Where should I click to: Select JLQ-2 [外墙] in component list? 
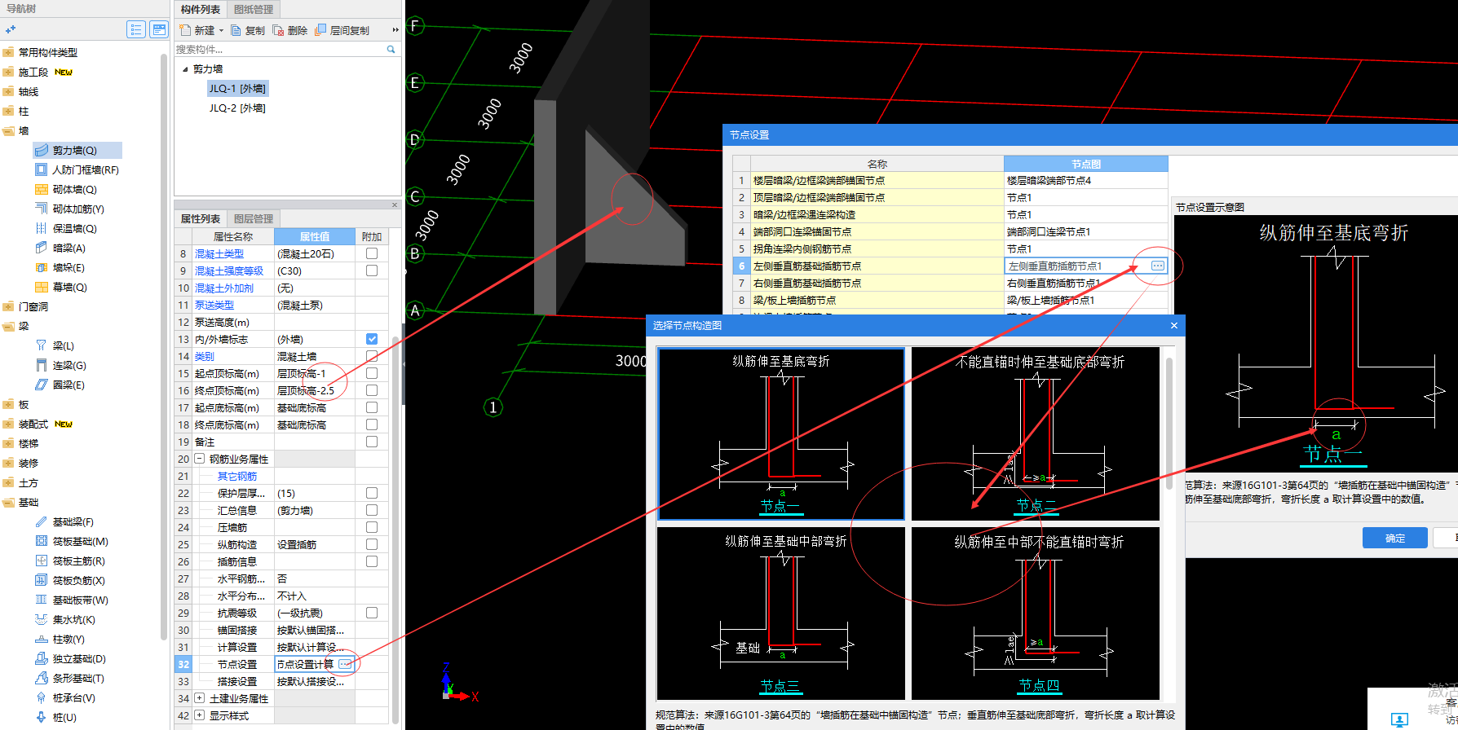click(237, 108)
